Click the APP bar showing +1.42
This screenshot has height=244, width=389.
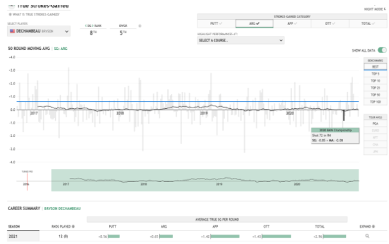coord(225,236)
